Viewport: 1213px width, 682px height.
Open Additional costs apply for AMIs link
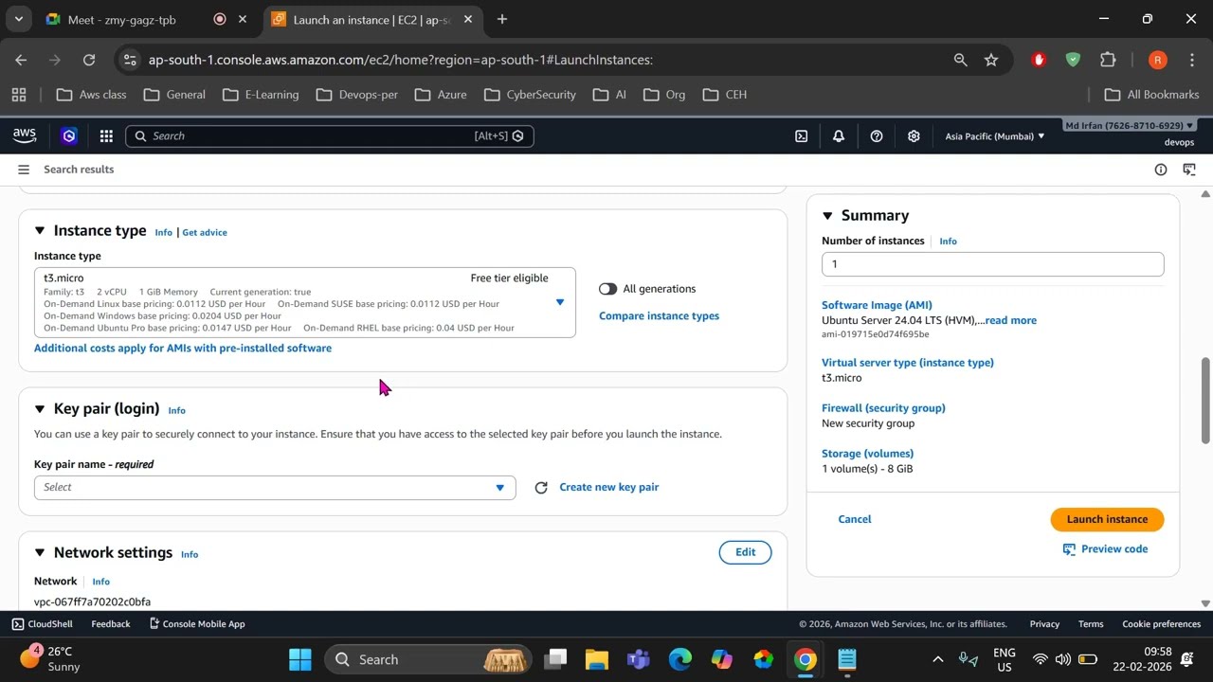(183, 349)
